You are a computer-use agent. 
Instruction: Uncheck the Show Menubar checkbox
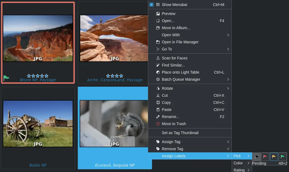(151, 5)
